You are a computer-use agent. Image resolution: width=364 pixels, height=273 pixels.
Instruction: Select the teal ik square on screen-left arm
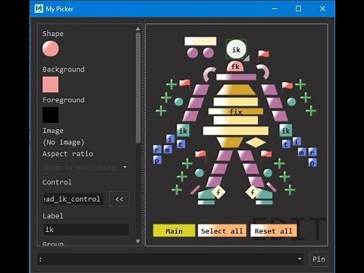coord(183,130)
